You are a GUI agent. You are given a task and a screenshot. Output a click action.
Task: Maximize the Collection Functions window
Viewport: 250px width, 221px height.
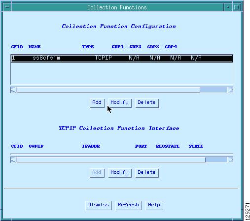(237, 7)
